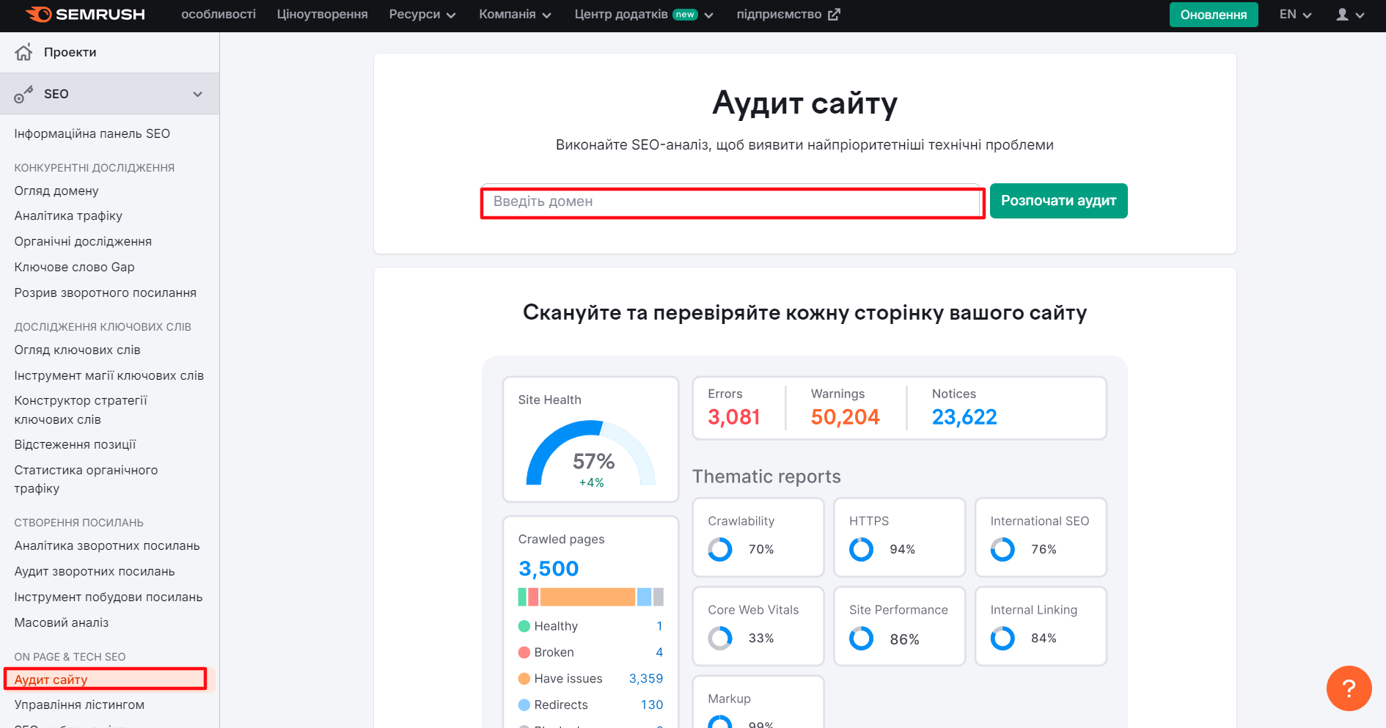Click the HTTPS progress ring
This screenshot has width=1386, height=728.
(860, 549)
